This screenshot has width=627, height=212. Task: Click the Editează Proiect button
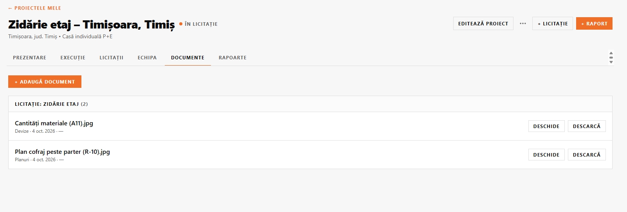coord(483,23)
